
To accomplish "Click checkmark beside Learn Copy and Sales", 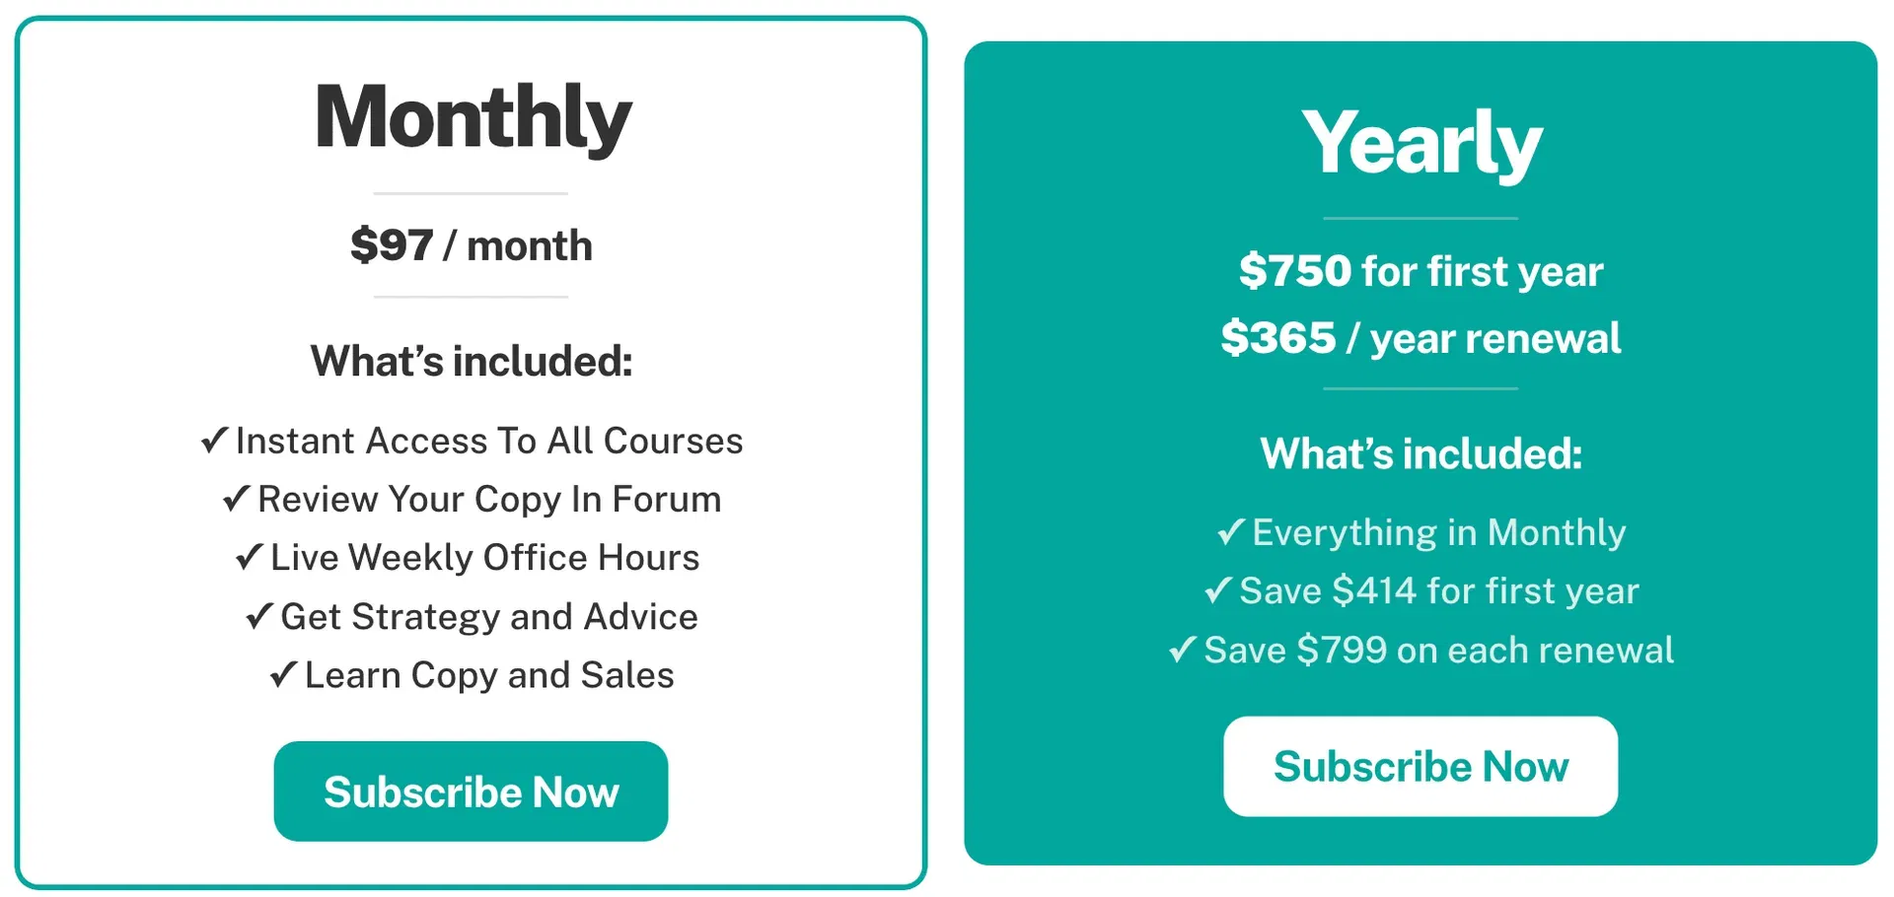I will 283,674.
